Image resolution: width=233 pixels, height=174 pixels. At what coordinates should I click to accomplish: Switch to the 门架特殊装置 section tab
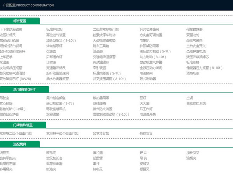click(23, 125)
